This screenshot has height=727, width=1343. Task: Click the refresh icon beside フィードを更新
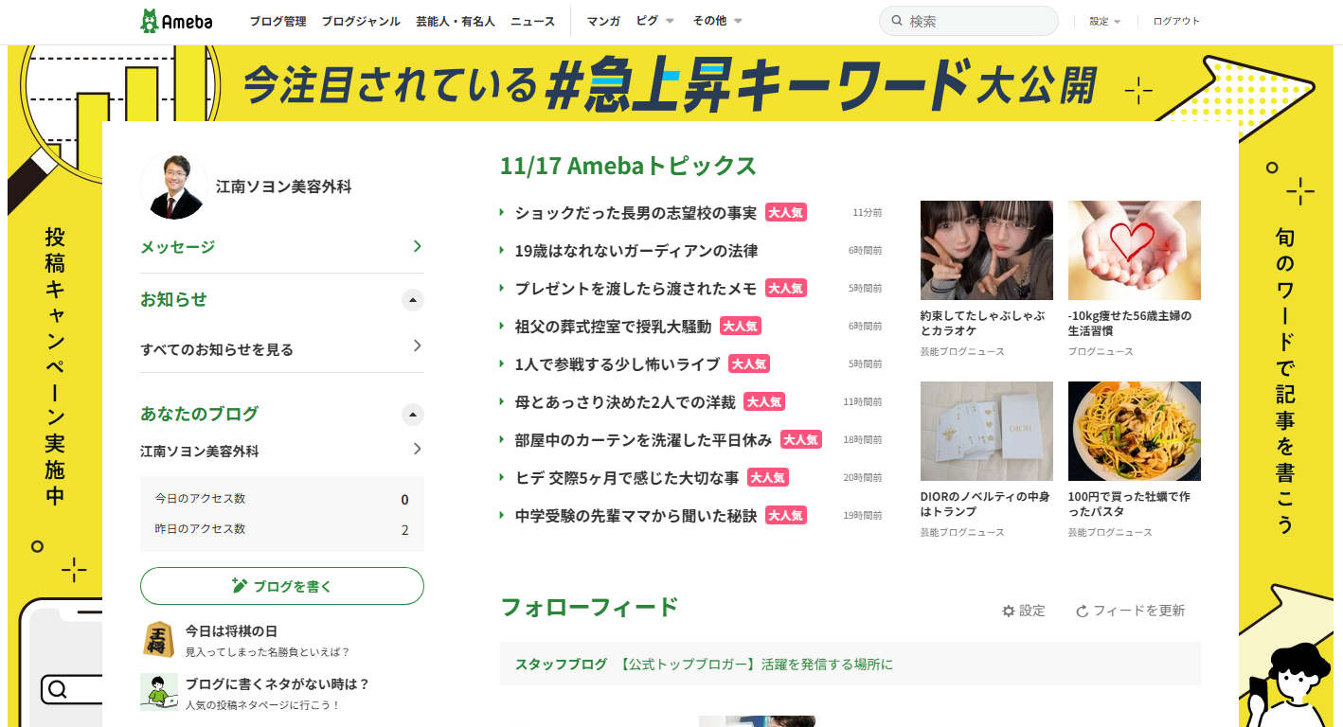pos(1083,611)
